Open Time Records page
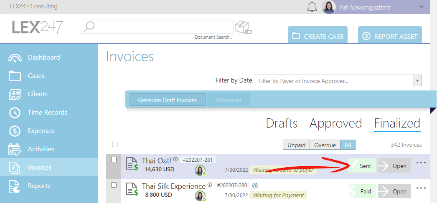Image resolution: width=437 pixels, height=203 pixels. pos(48,113)
